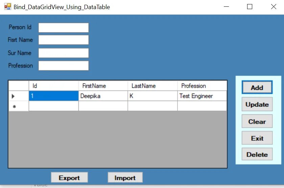Focus the Fisrt Name input field

(x=64, y=40)
